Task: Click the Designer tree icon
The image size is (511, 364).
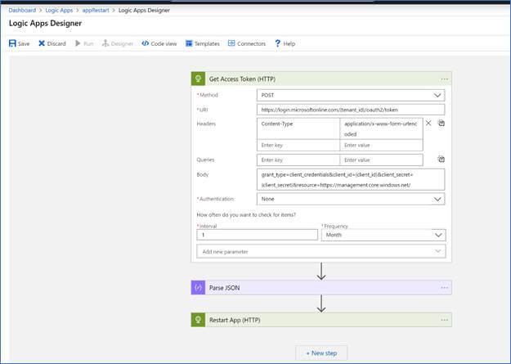Action: tap(105, 43)
